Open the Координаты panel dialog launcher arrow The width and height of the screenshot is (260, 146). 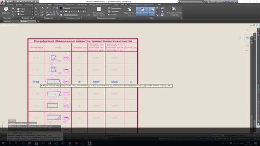(x=58, y=18)
